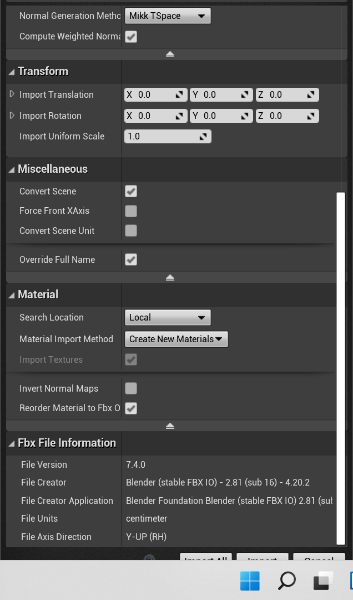
Task: Click the taskbar Search magnifier icon
Action: coord(286,581)
